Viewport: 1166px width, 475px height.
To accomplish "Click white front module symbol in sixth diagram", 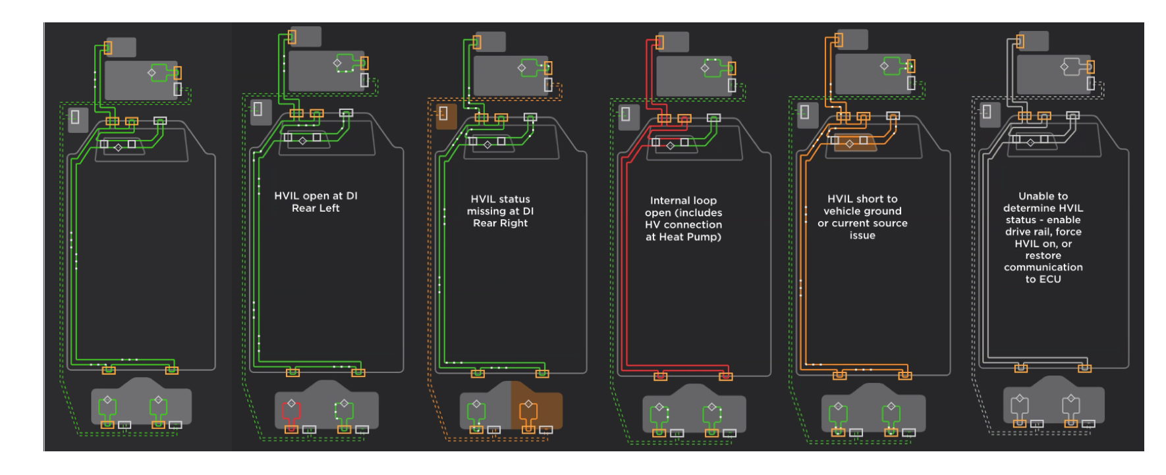I will click(1070, 66).
